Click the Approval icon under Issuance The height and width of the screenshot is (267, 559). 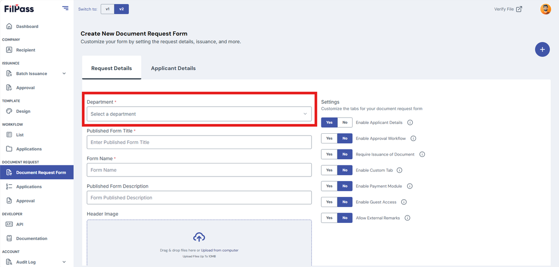[9, 88]
